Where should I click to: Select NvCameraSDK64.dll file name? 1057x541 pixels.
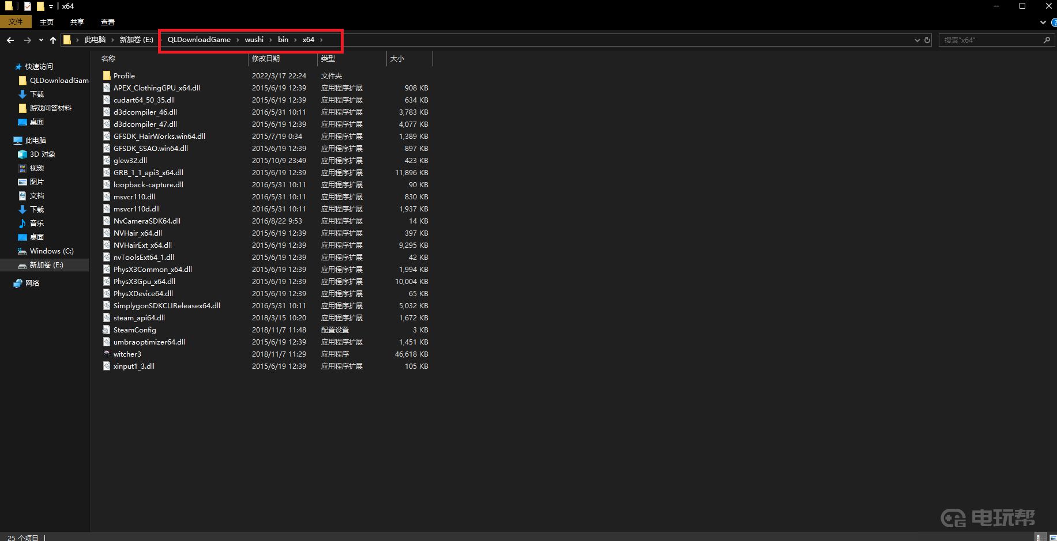(147, 221)
